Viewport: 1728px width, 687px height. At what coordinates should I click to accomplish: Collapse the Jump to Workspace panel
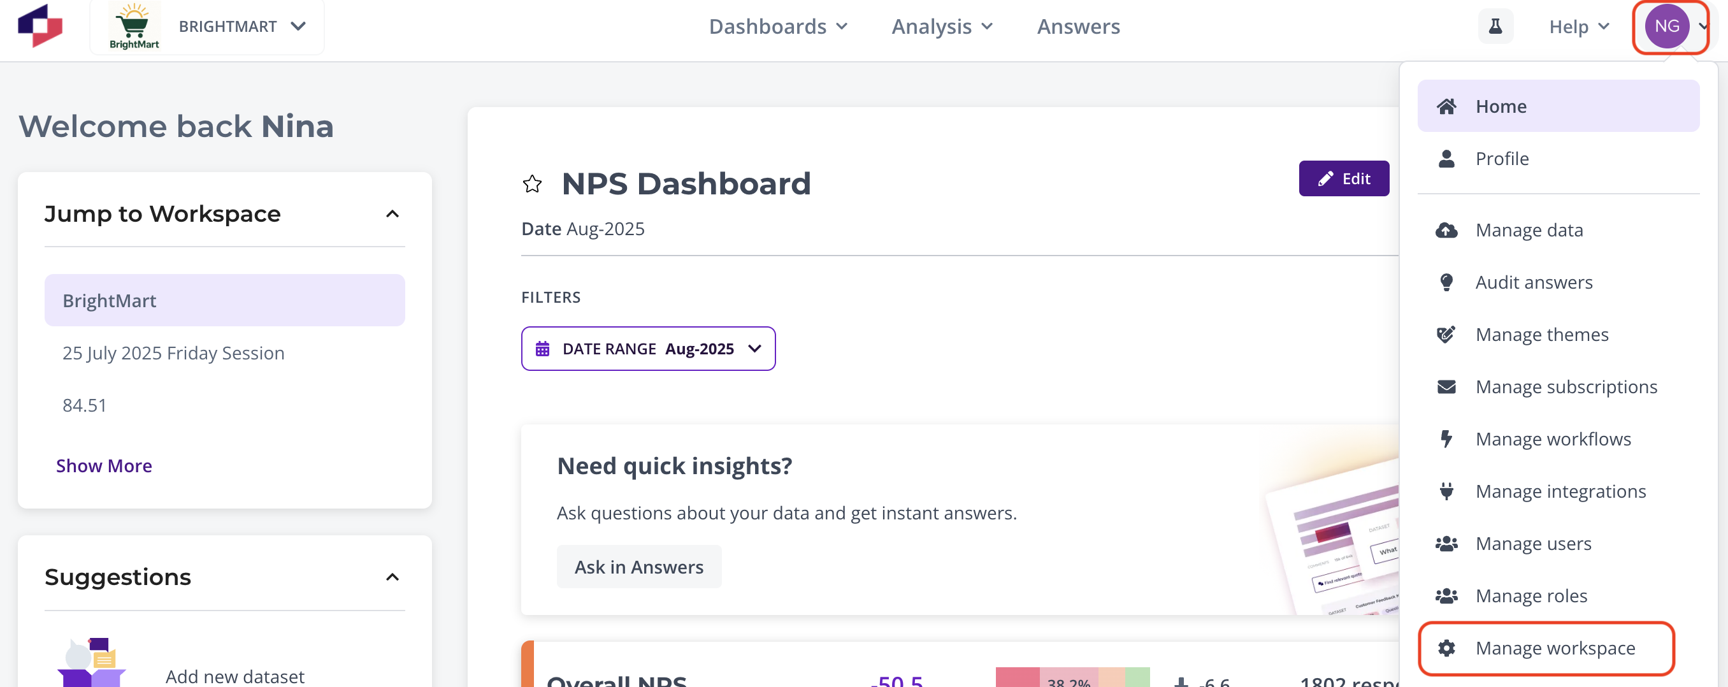tap(392, 214)
